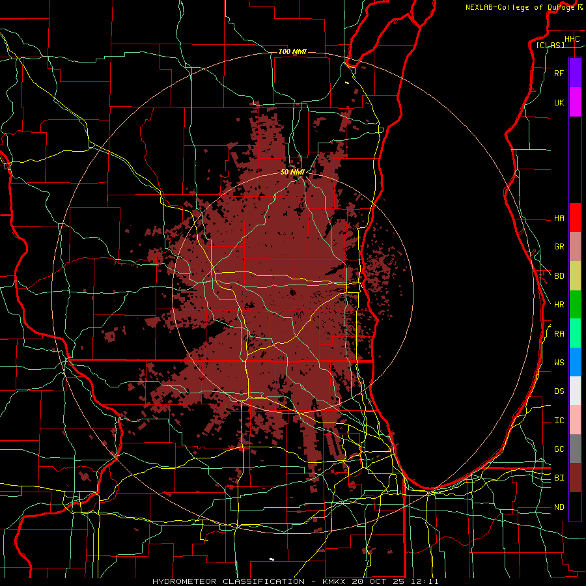Click the RF legend label
The image size is (586, 586).
tap(559, 73)
